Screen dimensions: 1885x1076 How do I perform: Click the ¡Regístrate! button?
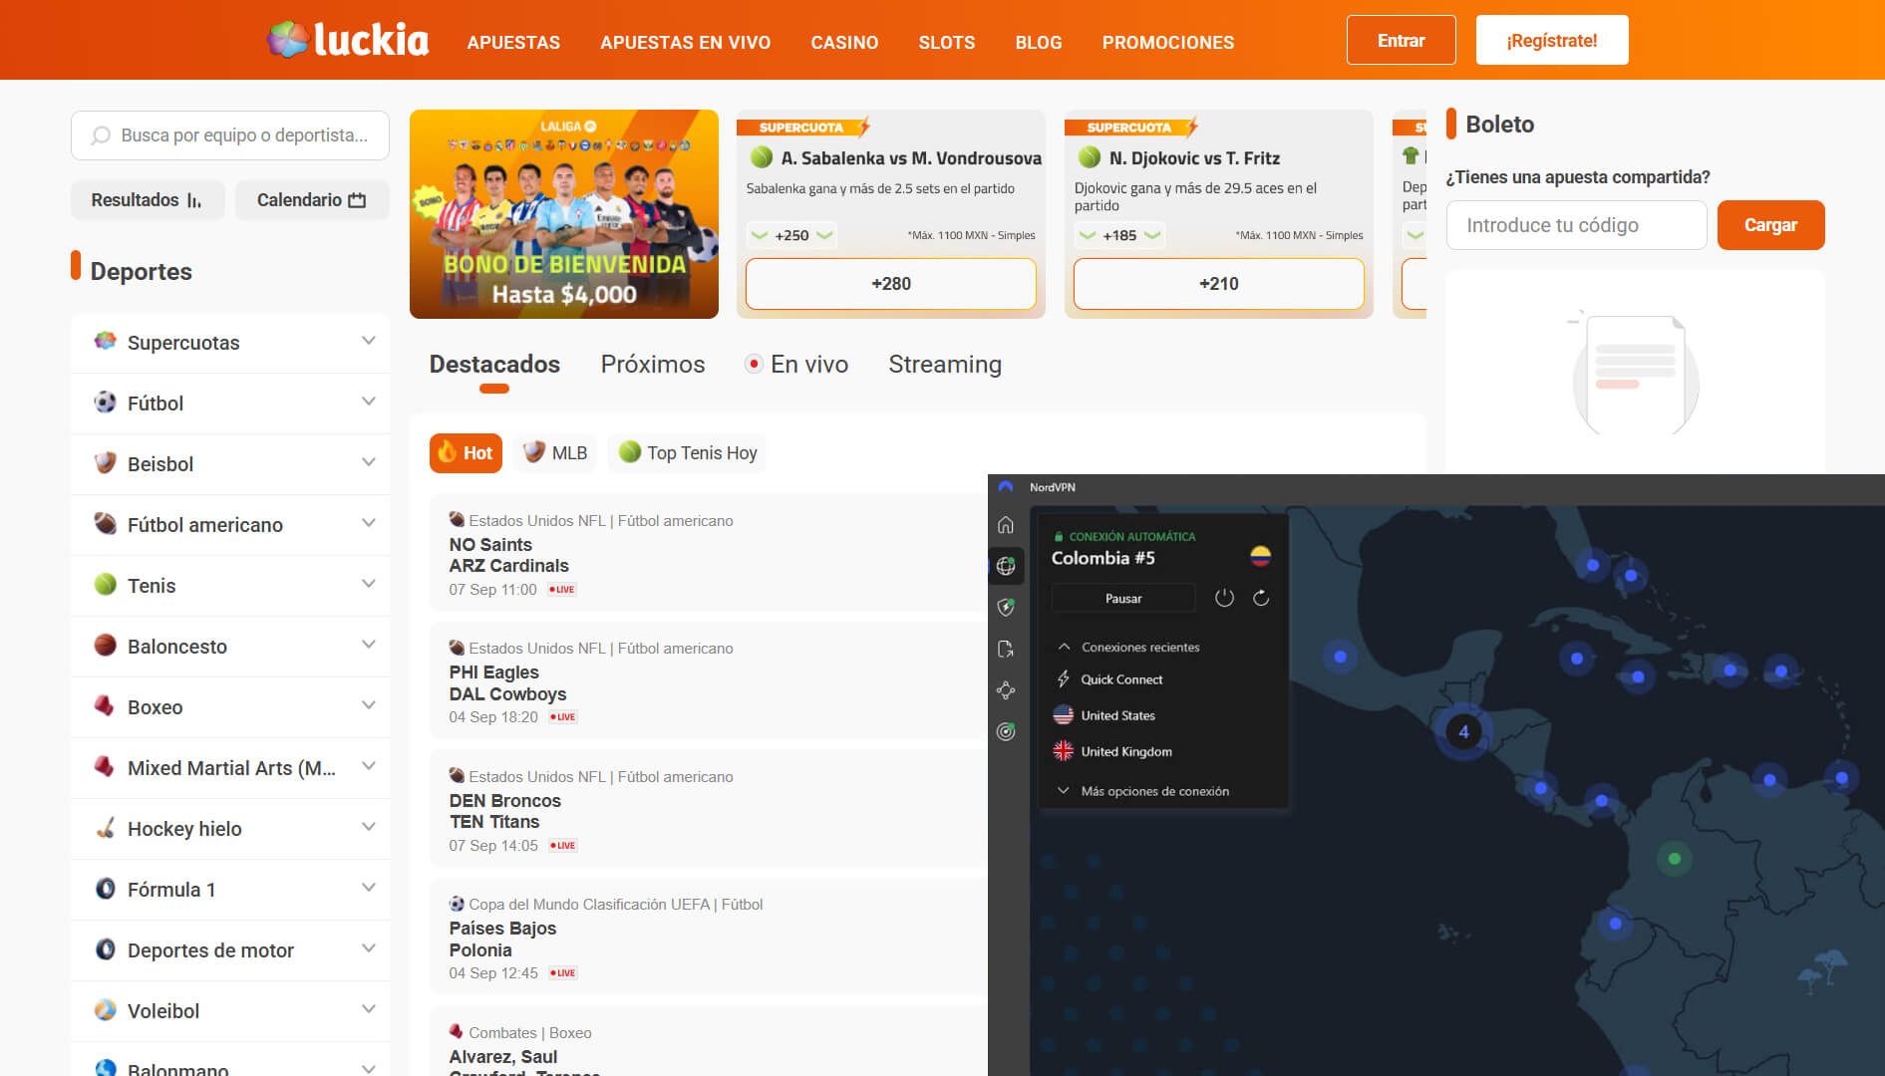[1551, 41]
